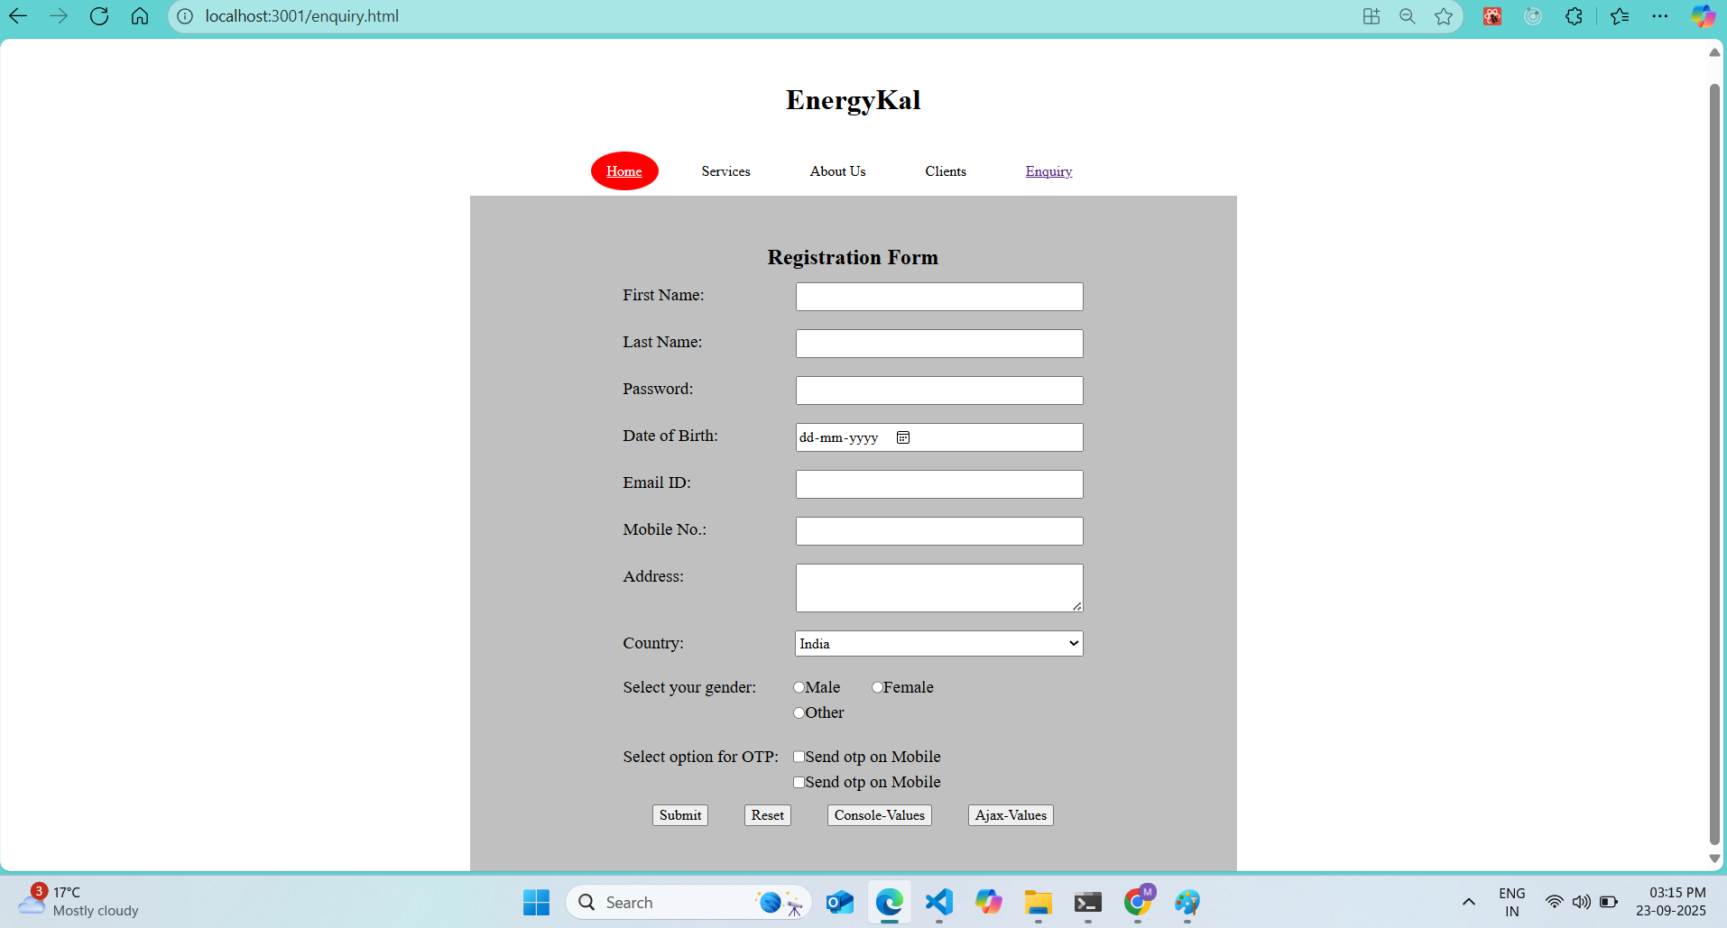Open Visual Studio Code from the taskbar
Screen dimensions: 1727x928
pos(938,902)
